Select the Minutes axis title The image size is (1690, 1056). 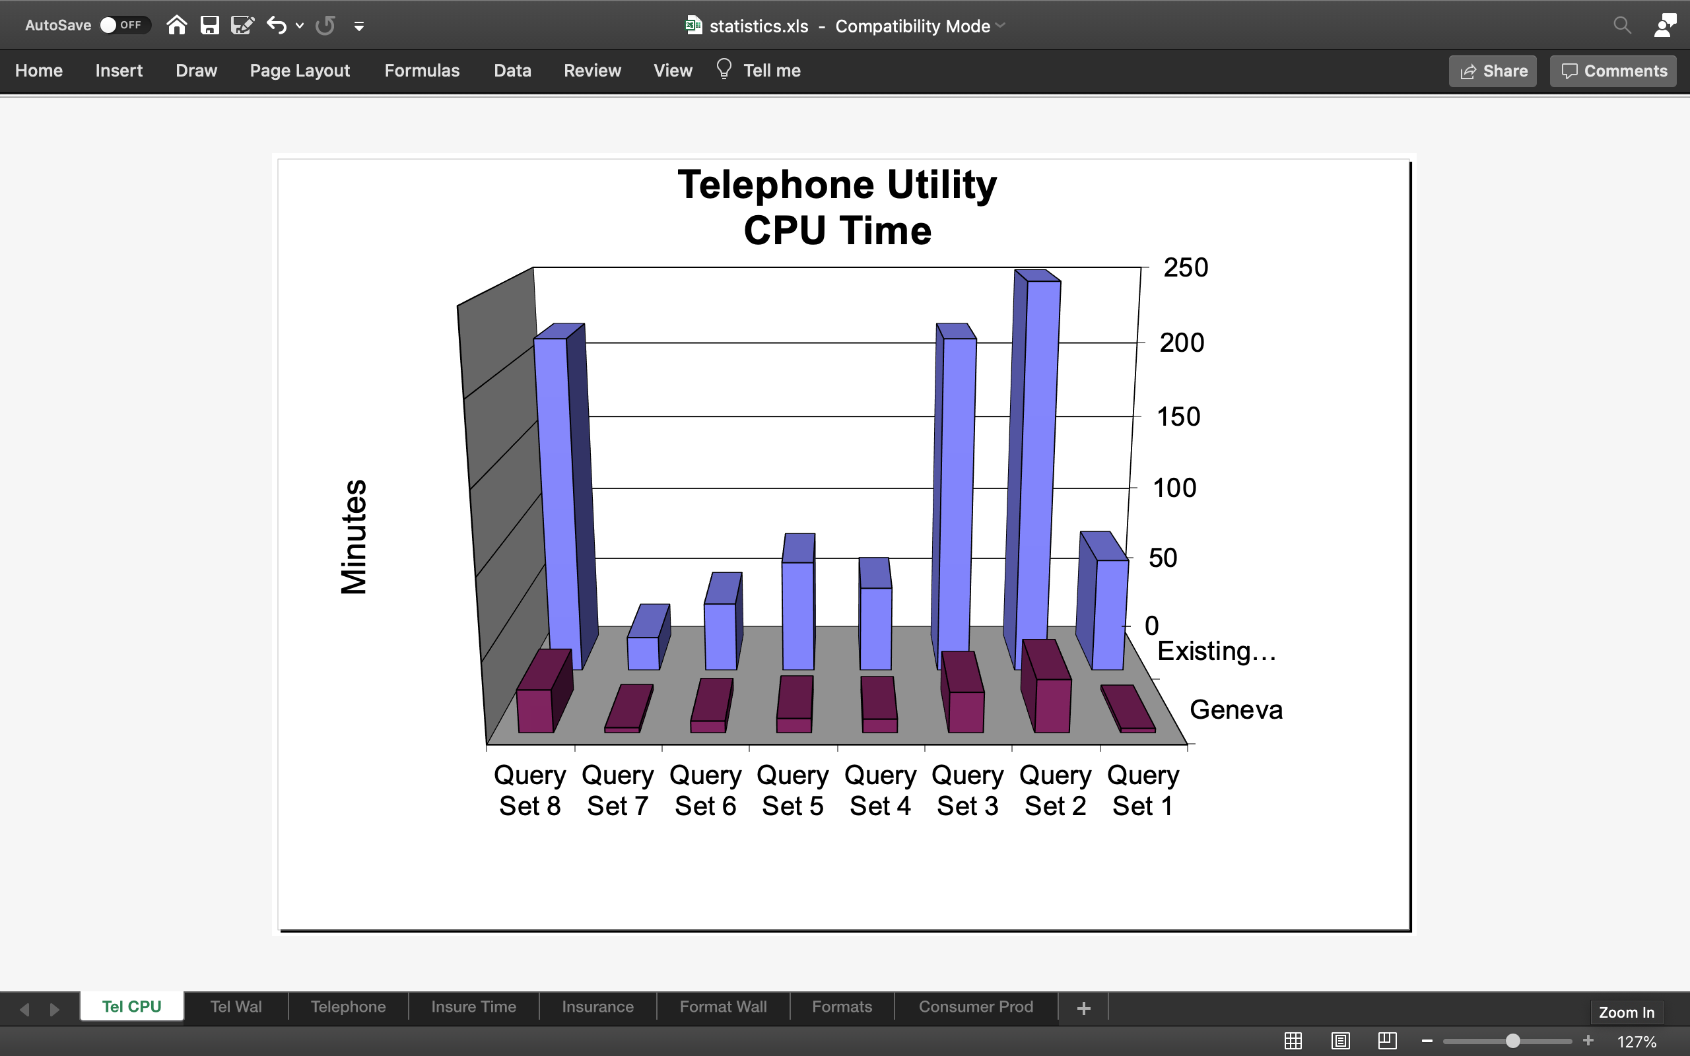353,537
